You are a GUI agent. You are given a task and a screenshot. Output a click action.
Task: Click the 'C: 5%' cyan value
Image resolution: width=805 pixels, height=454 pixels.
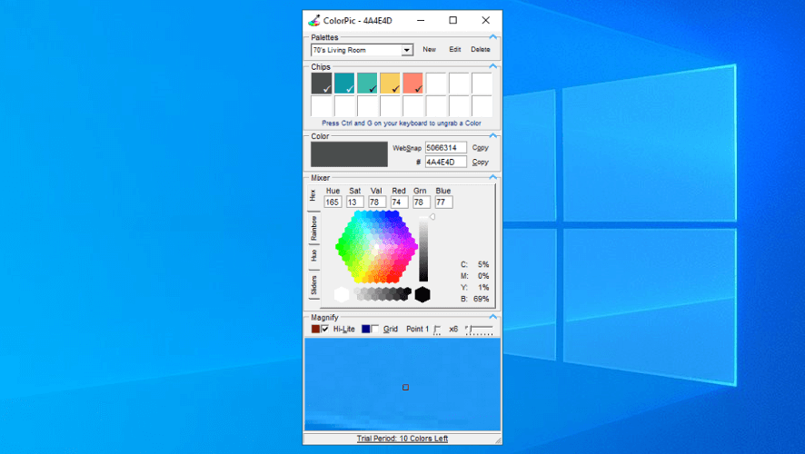(x=474, y=265)
